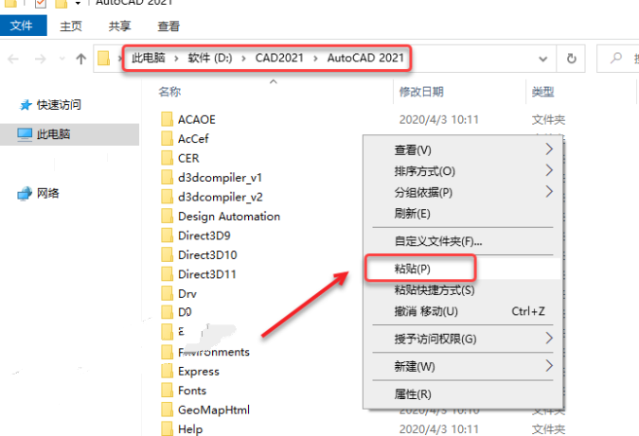Sort by the 类型 column header
Screen dimensions: 639x436
point(542,92)
